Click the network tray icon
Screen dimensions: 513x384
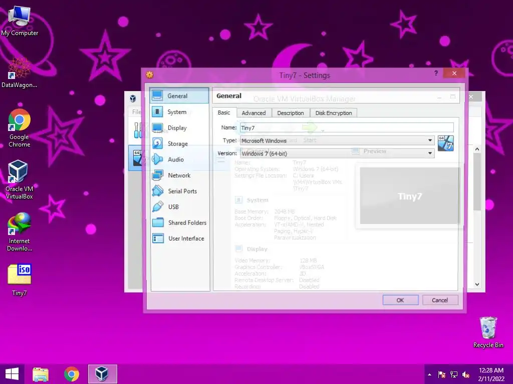pos(454,374)
